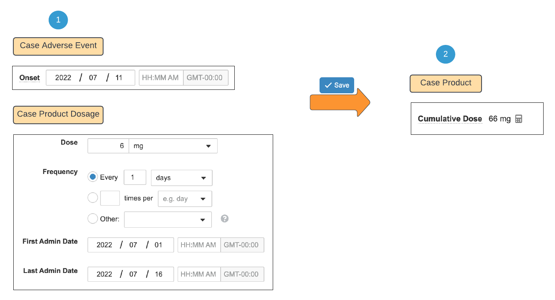Click the blue step 2 circle
This screenshot has width=555, height=300.
pos(445,54)
